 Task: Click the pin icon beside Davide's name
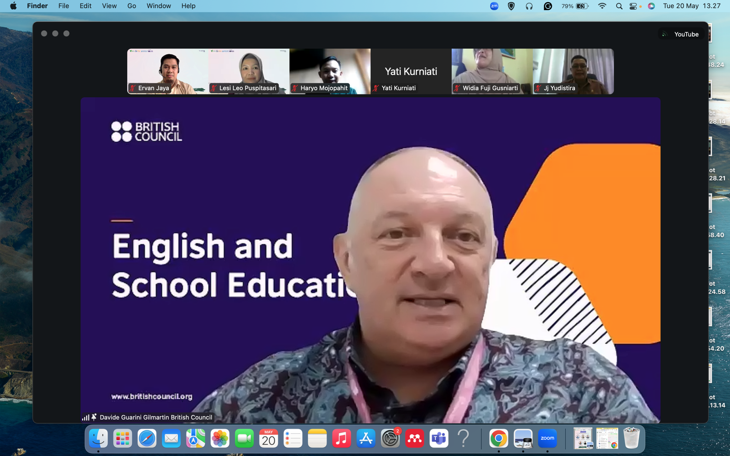[94, 417]
